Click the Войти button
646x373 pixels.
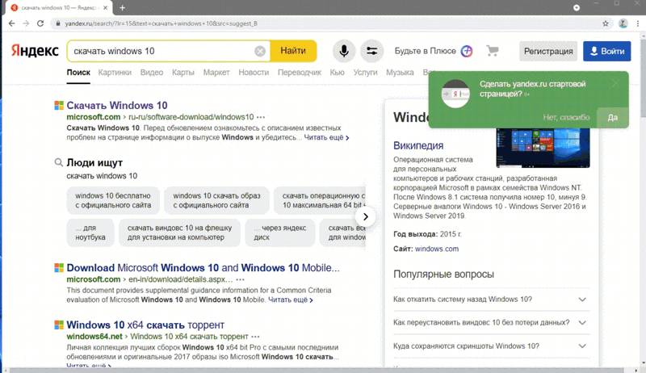point(607,51)
